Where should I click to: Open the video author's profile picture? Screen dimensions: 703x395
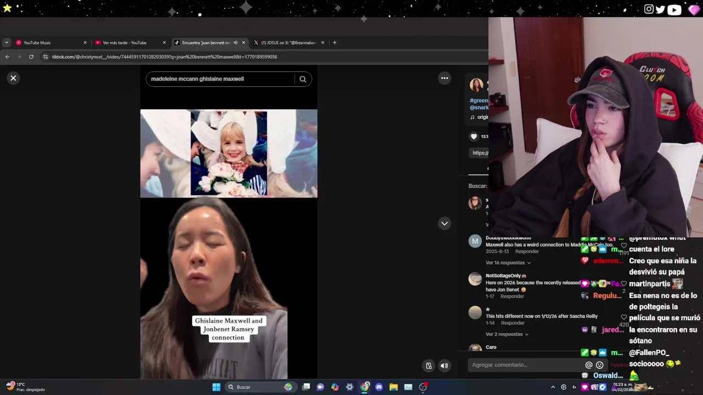pyautogui.click(x=476, y=85)
